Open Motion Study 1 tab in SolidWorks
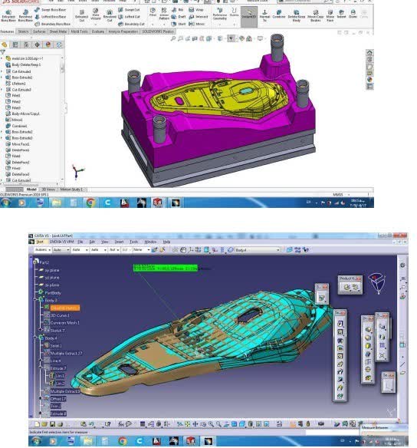417x448 pixels. point(71,189)
